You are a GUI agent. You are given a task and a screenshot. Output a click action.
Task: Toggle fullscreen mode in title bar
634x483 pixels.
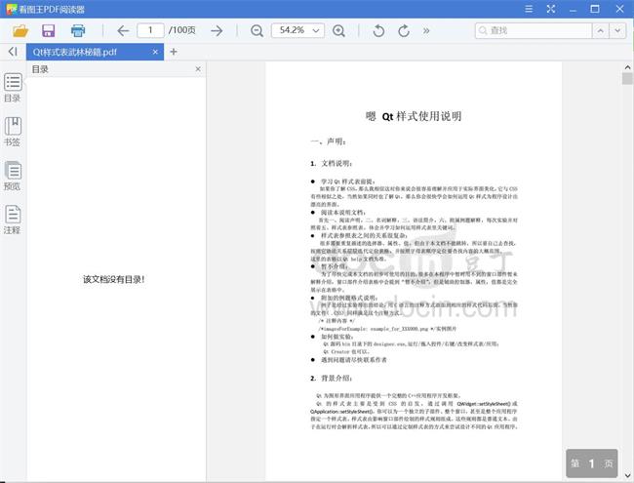click(551, 9)
